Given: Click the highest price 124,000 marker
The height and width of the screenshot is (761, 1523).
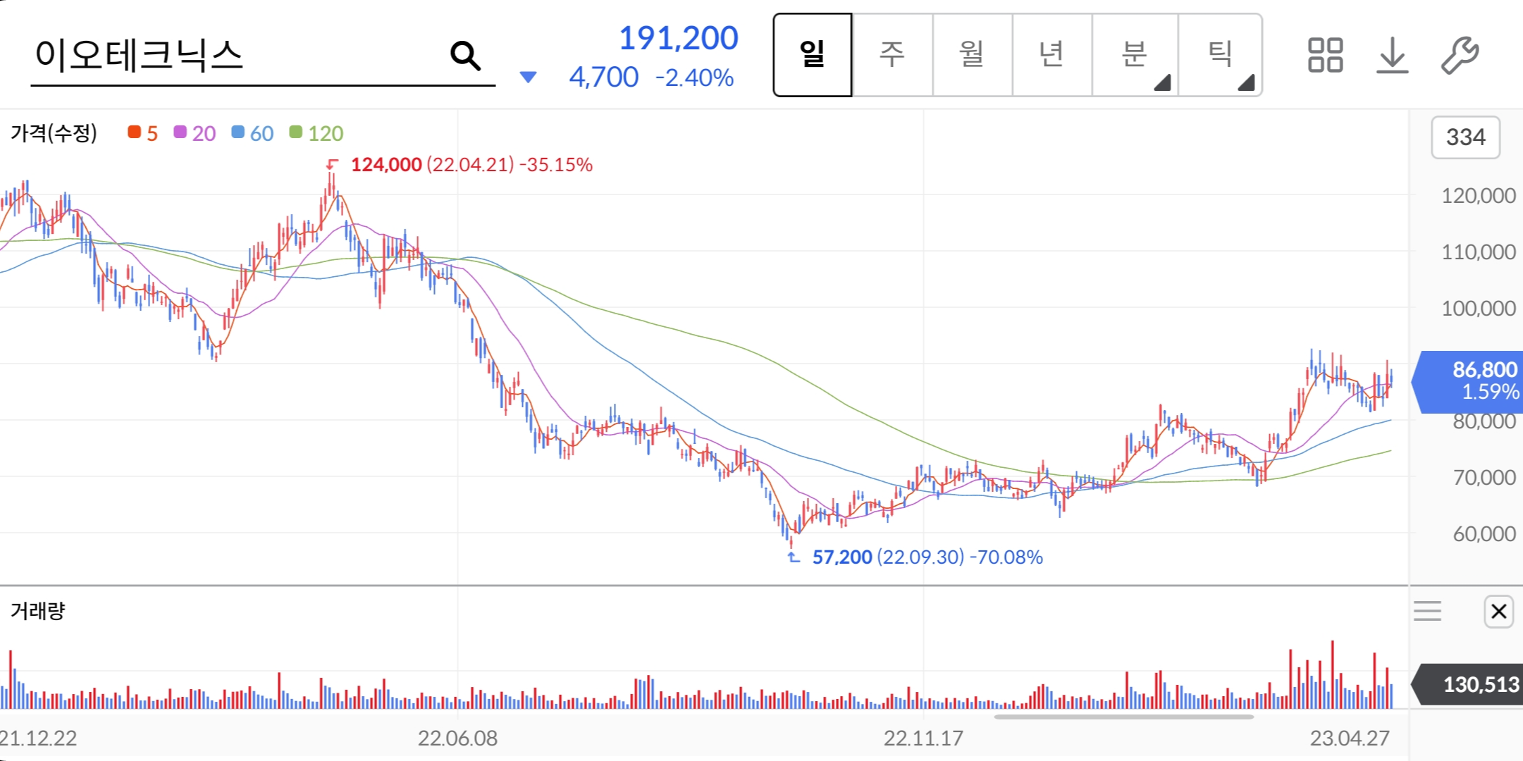Looking at the screenshot, I should 386,165.
